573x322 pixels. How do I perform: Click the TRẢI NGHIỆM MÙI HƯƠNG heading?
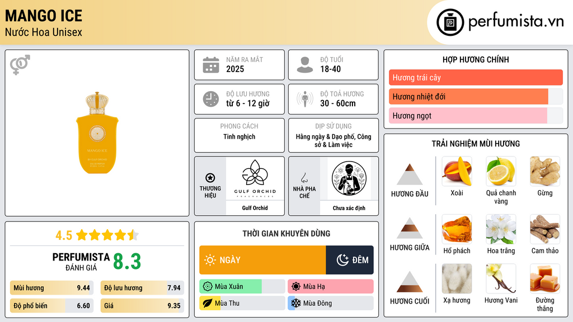pyautogui.click(x=476, y=144)
